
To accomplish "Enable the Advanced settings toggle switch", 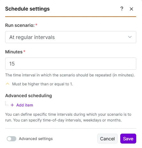I will (x=12, y=139).
